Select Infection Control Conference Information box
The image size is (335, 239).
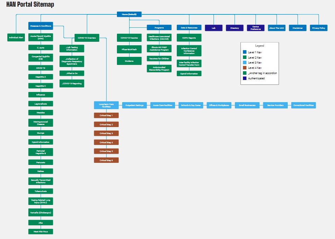(x=189, y=51)
